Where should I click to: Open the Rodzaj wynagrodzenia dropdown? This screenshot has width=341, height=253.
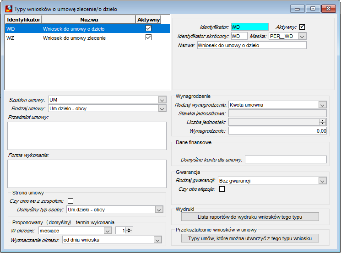coord(322,105)
